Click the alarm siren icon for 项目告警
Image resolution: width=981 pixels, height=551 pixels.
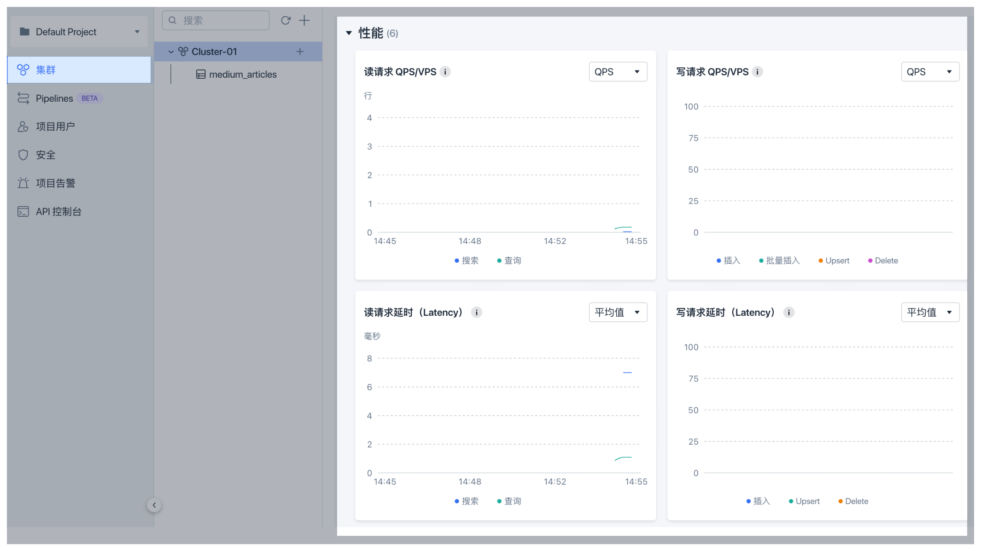(x=23, y=183)
